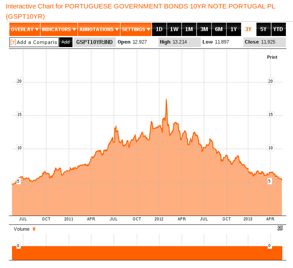Click the help question mark icon

pyautogui.click(x=13, y=42)
